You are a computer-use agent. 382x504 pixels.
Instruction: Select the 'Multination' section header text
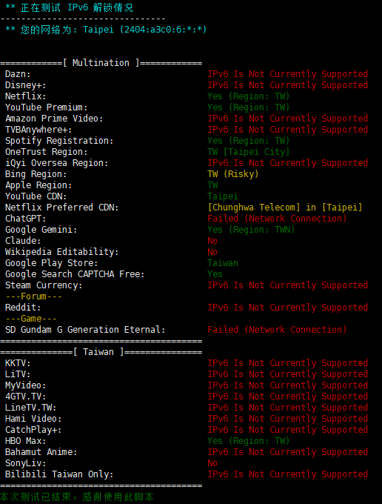(101, 63)
